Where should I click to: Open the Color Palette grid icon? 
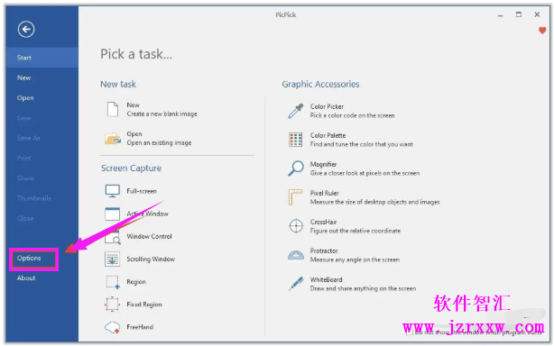coord(295,140)
